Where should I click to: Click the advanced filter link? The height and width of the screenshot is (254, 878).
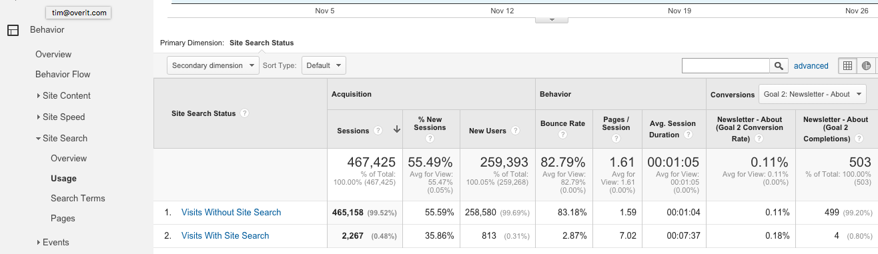[811, 65]
